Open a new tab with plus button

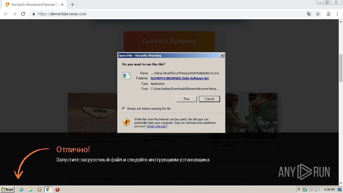click(72, 5)
